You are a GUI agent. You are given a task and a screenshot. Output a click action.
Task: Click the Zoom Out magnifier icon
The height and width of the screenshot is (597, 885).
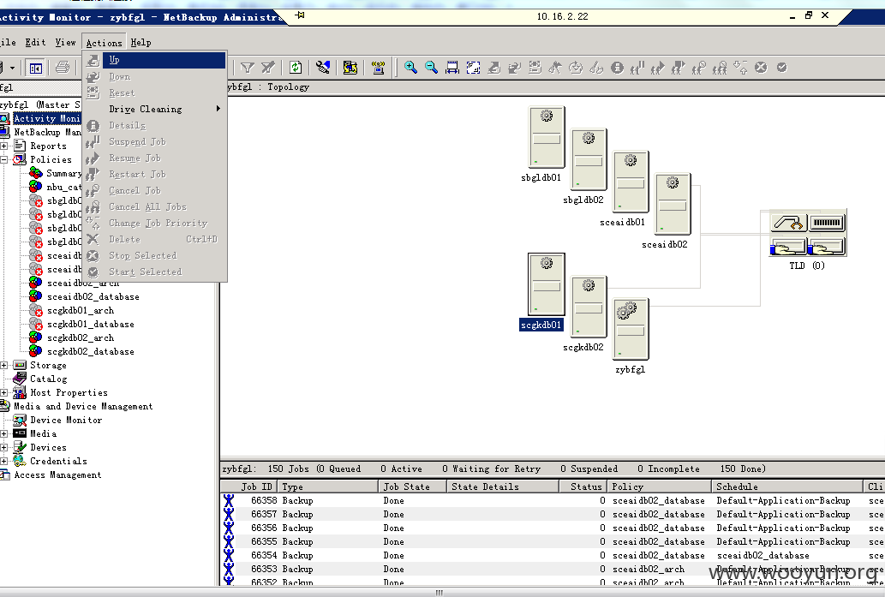coord(431,68)
